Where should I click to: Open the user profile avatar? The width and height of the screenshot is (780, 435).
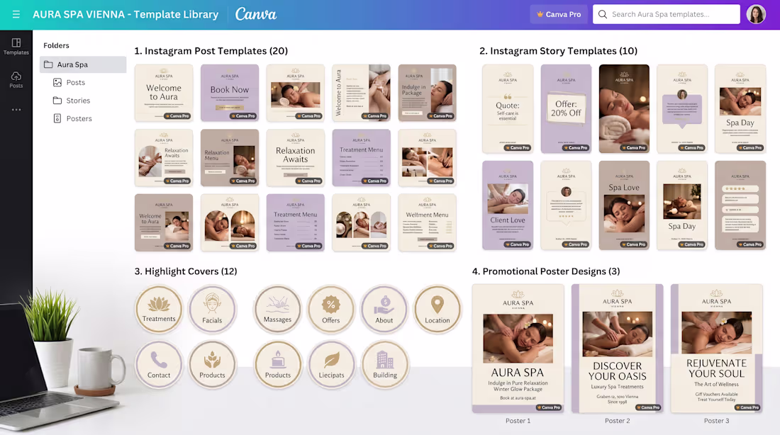tap(756, 14)
